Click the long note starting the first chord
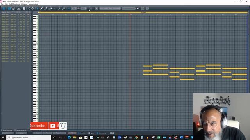Screen dimensions: 250x140 [156, 74]
